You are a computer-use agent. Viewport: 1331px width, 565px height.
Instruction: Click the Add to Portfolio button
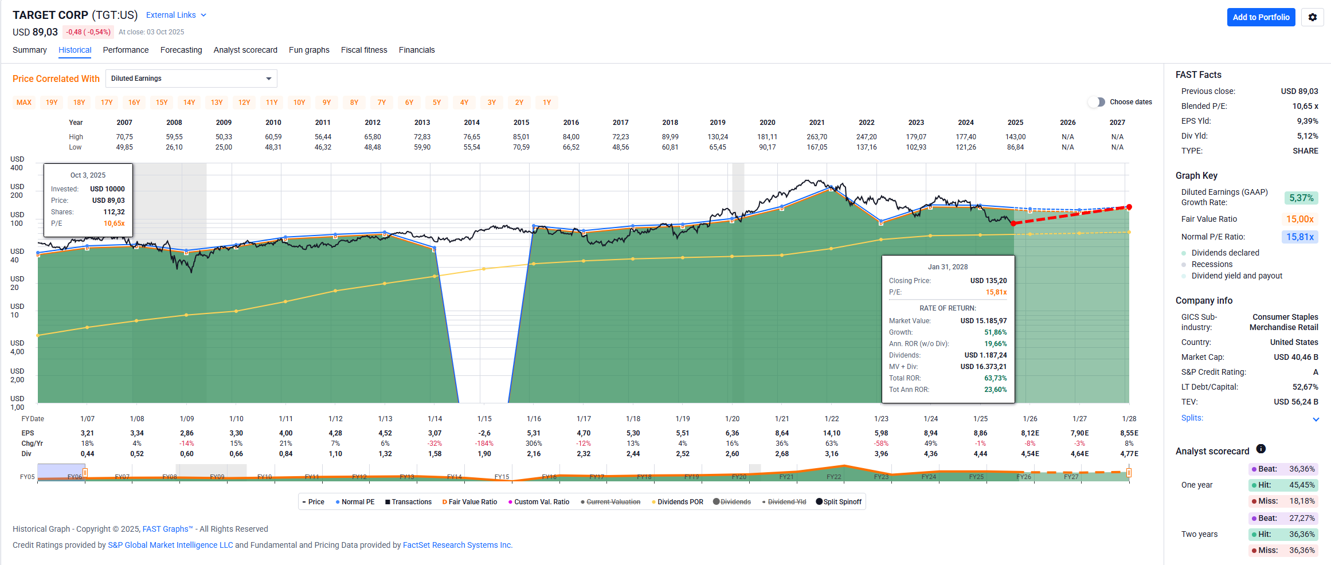click(1260, 17)
